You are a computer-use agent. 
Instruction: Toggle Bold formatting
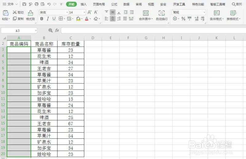pos(42,19)
